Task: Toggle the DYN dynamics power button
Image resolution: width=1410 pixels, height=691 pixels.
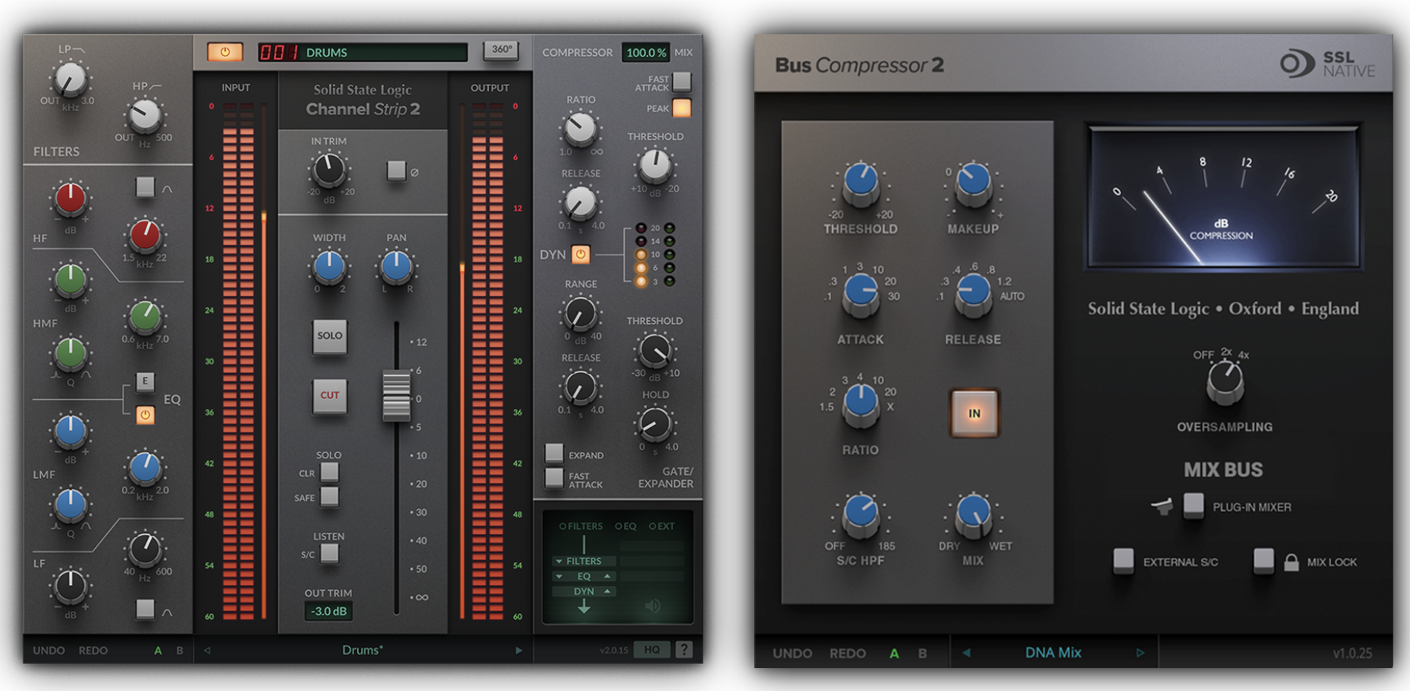Action: coord(580,255)
